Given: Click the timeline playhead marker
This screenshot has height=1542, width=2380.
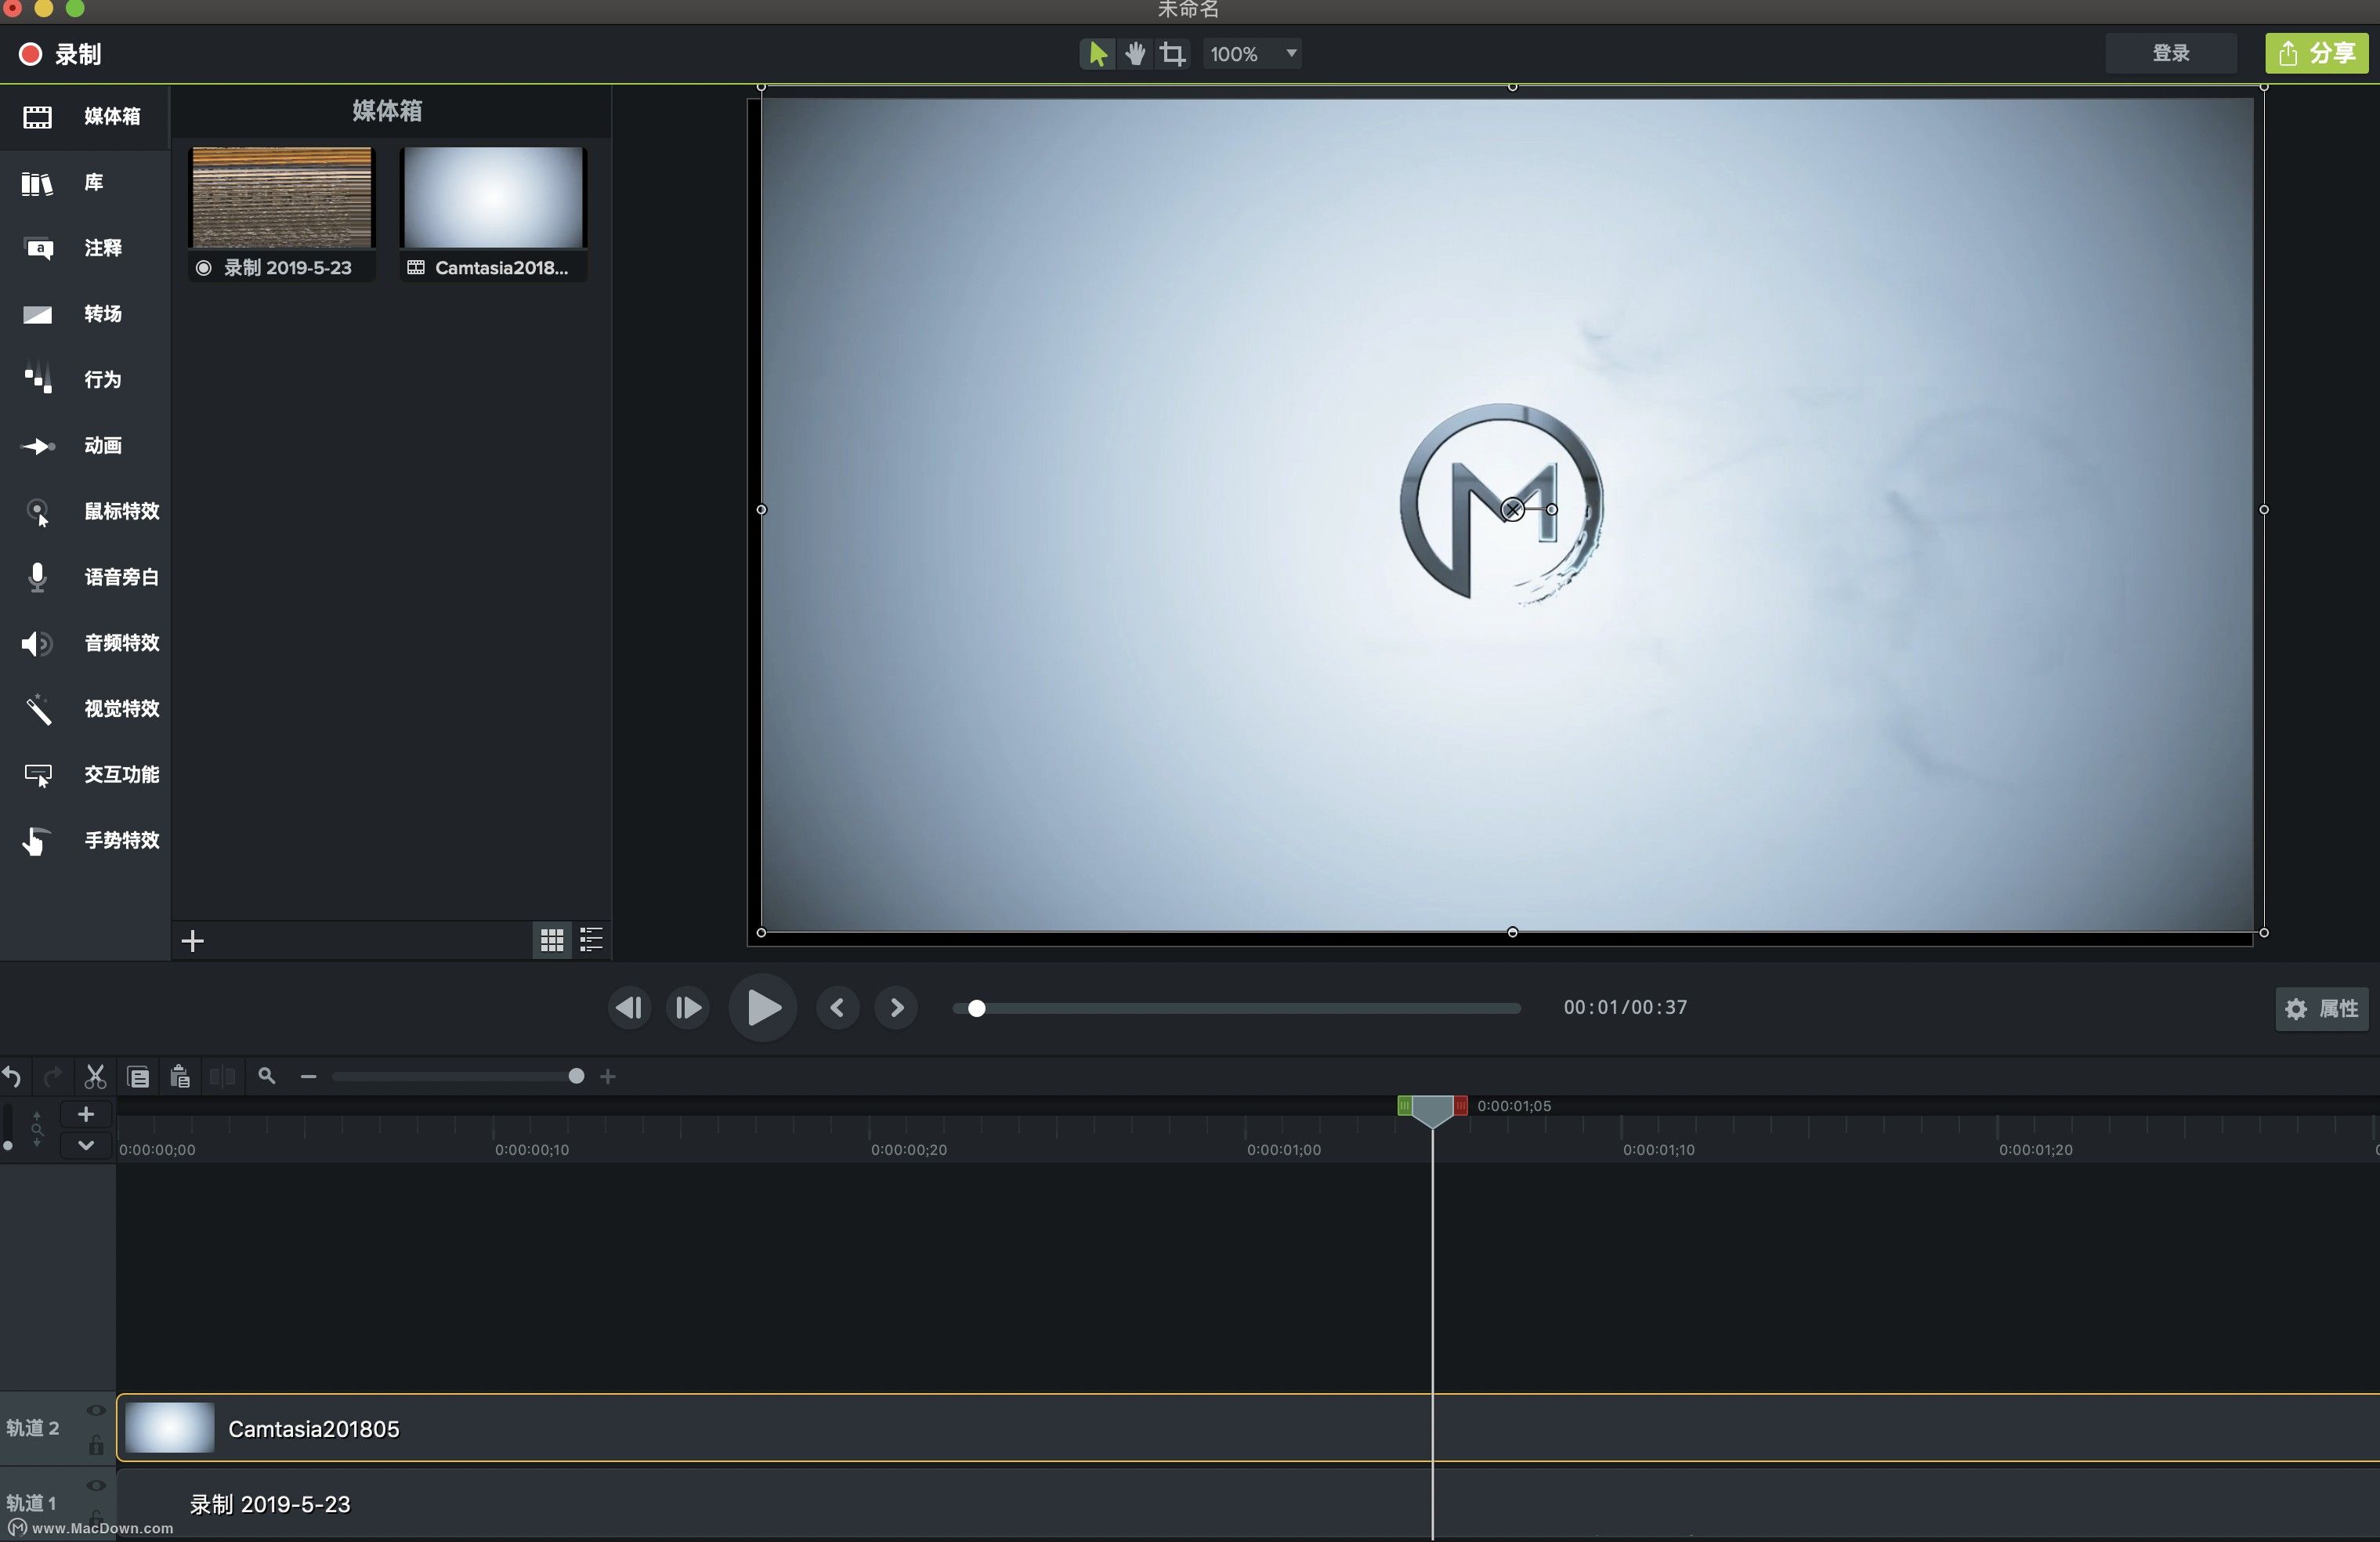Looking at the screenshot, I should (1432, 1110).
